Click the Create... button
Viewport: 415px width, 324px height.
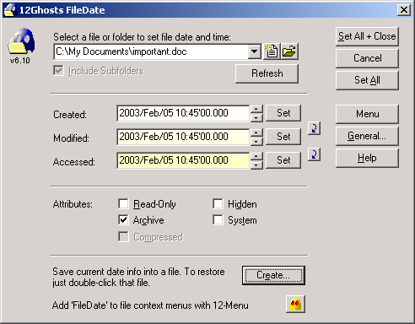[273, 275]
